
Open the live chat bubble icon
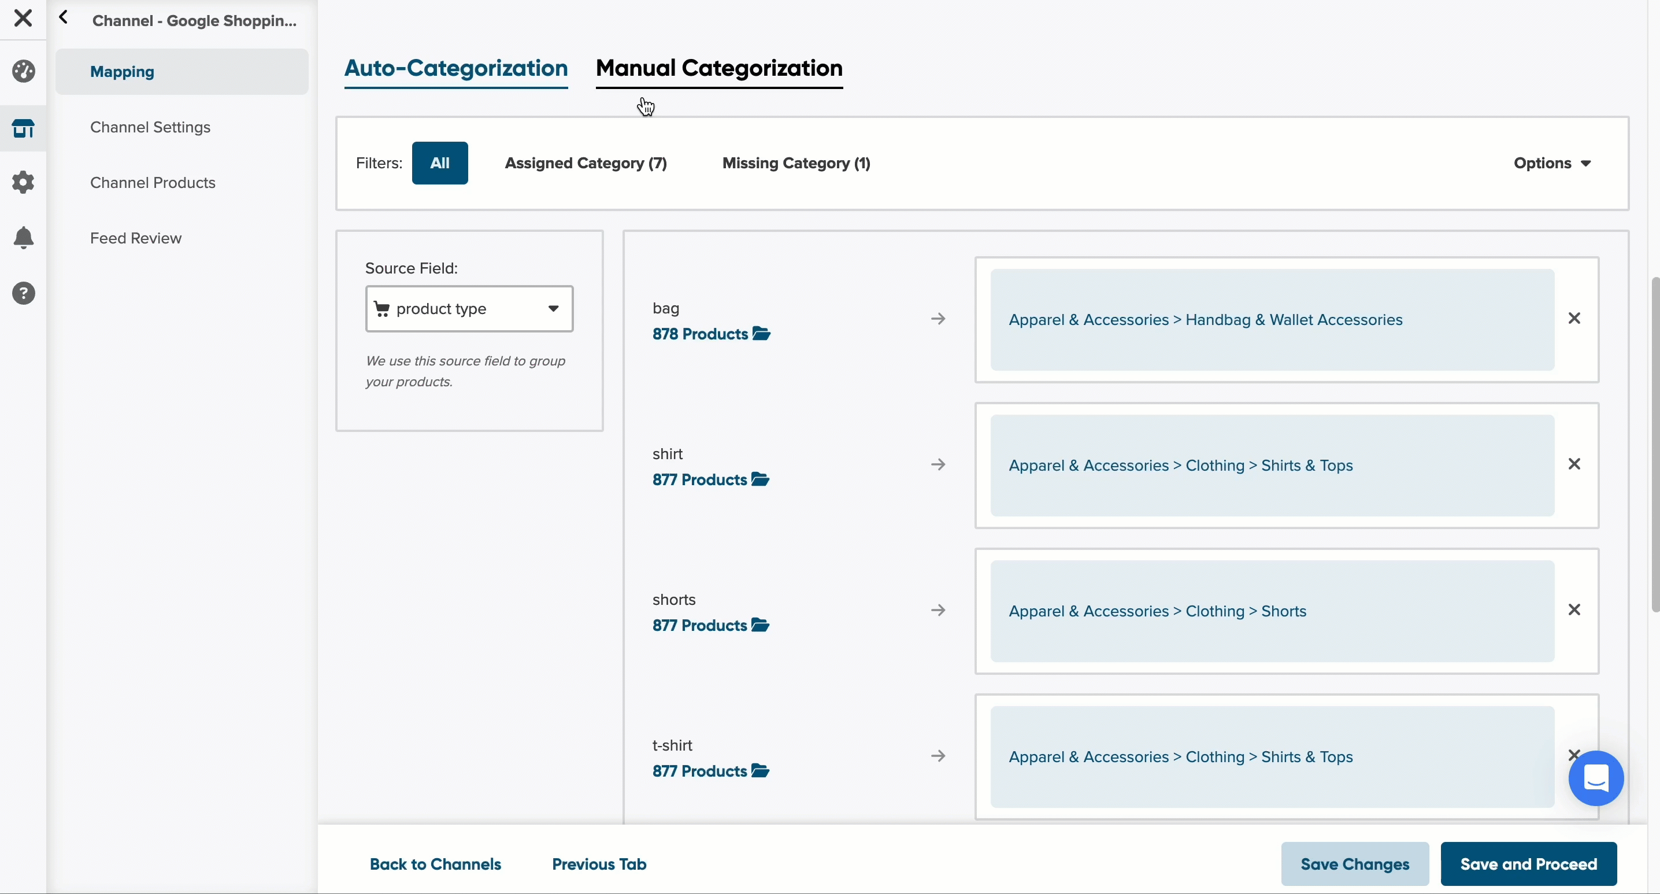coord(1596,778)
